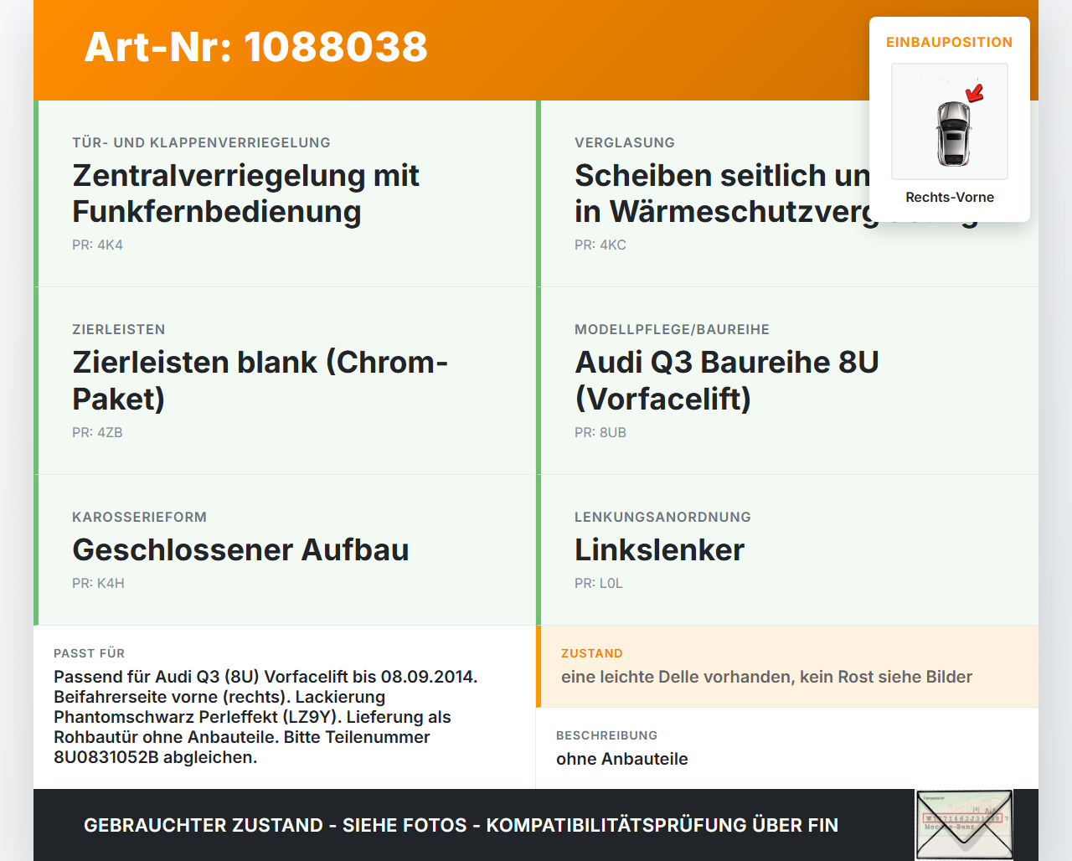The height and width of the screenshot is (861, 1072).
Task: Select 'Zentralverriegelung mit Funkfernbedienung' text
Action: pos(245,193)
